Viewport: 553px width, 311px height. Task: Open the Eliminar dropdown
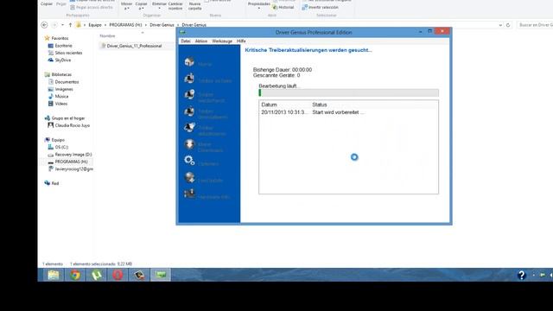[159, 6]
